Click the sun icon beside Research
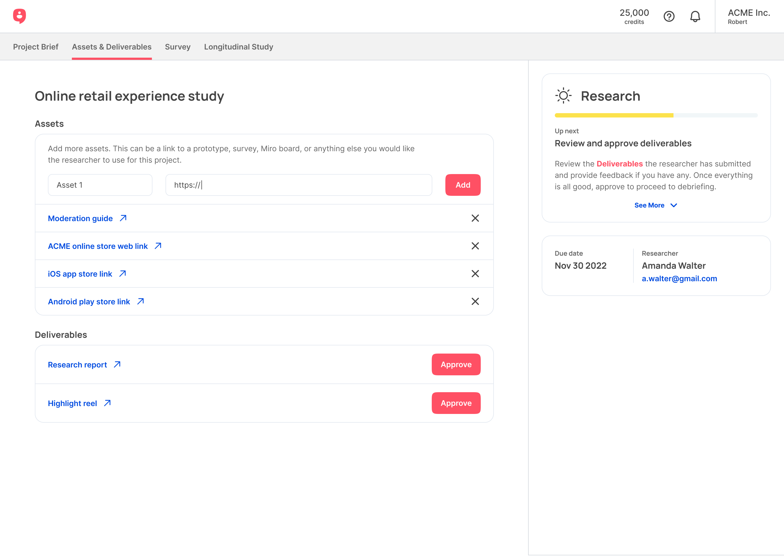Screen dimensions: 784x557 [563, 96]
